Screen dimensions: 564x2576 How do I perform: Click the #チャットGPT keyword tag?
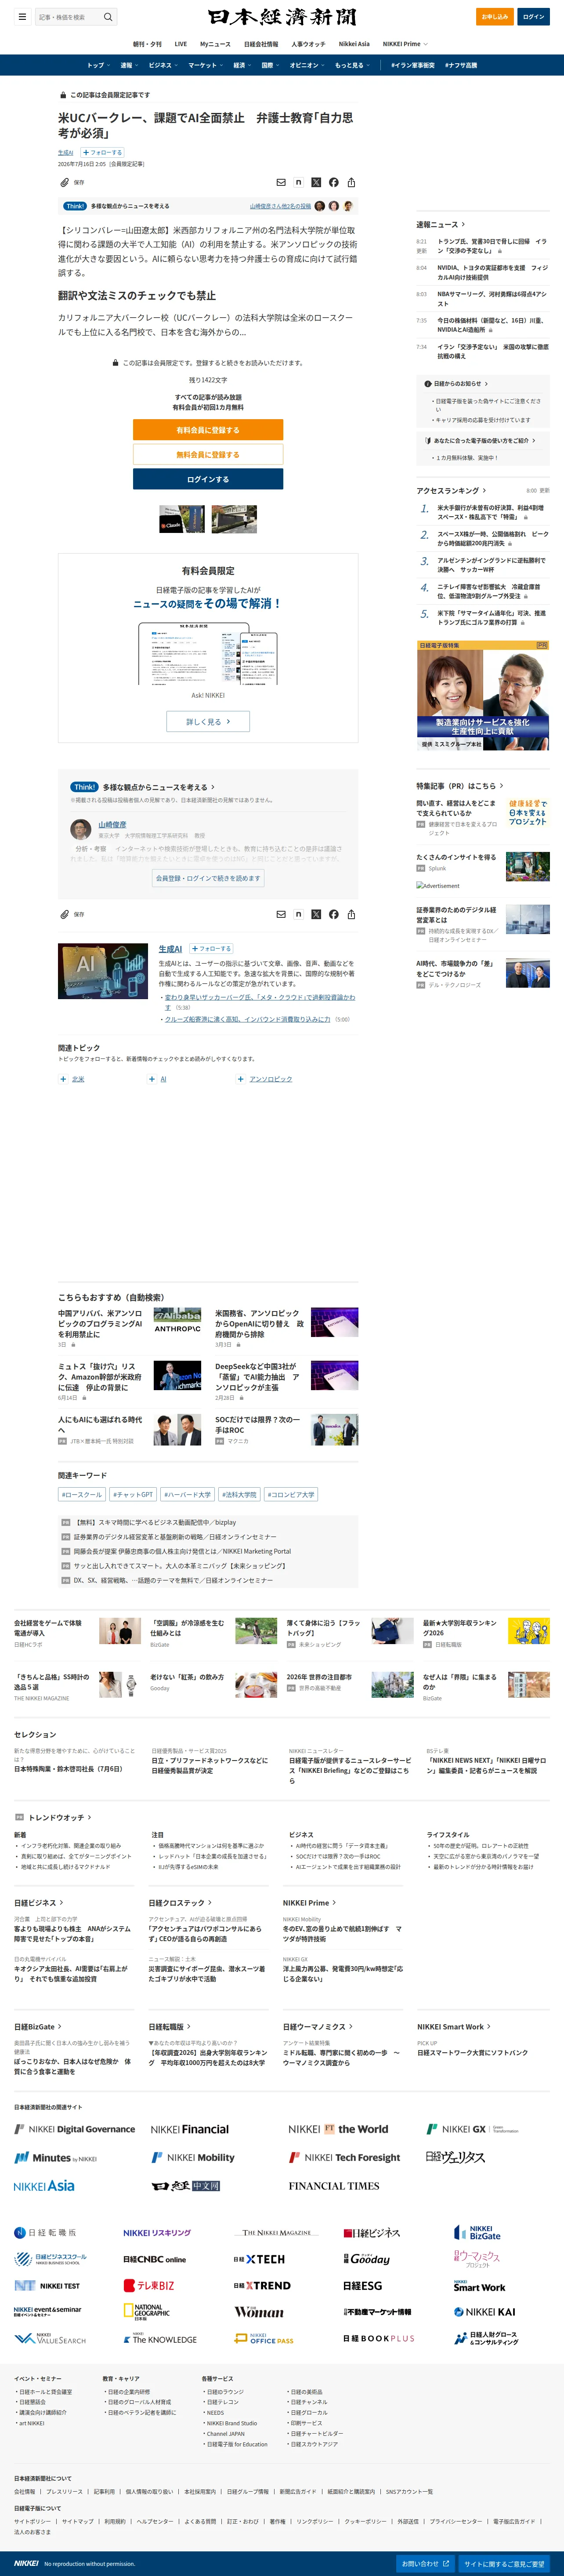[x=133, y=1494]
